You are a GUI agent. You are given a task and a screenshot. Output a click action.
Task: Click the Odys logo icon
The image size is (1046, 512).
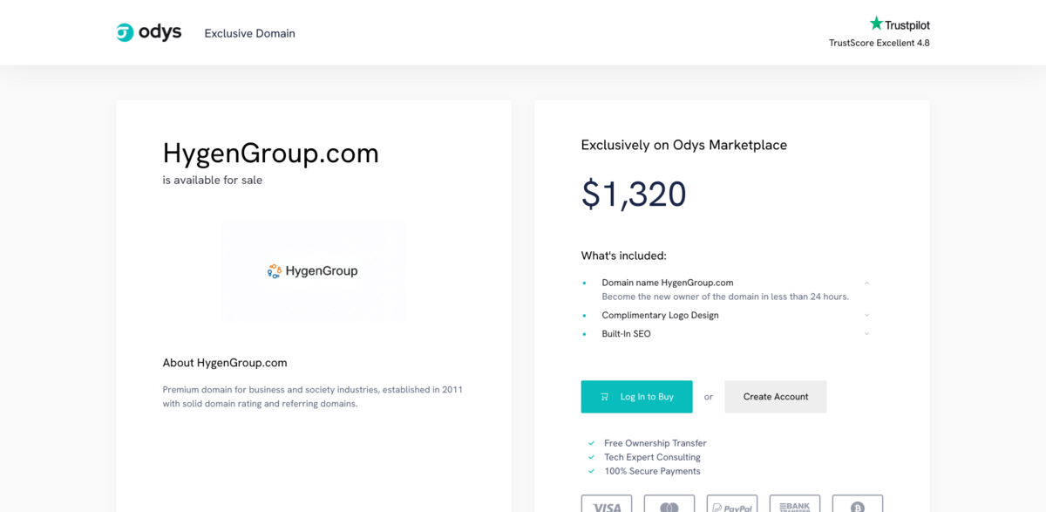123,32
